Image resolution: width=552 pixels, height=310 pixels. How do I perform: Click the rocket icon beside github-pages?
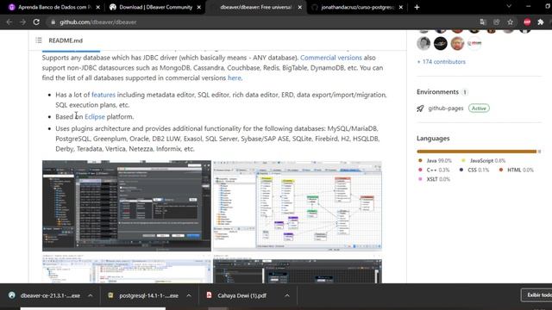coord(420,108)
